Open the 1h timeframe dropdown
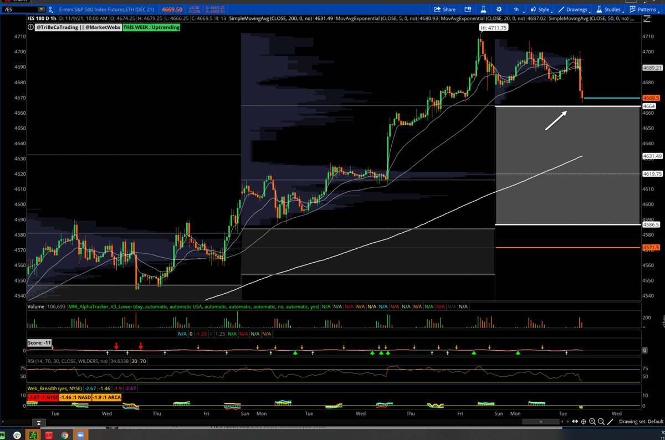The height and width of the screenshot is (440, 665). (516, 9)
